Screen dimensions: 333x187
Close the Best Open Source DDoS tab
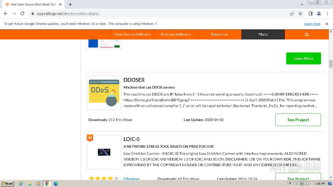point(61,4)
